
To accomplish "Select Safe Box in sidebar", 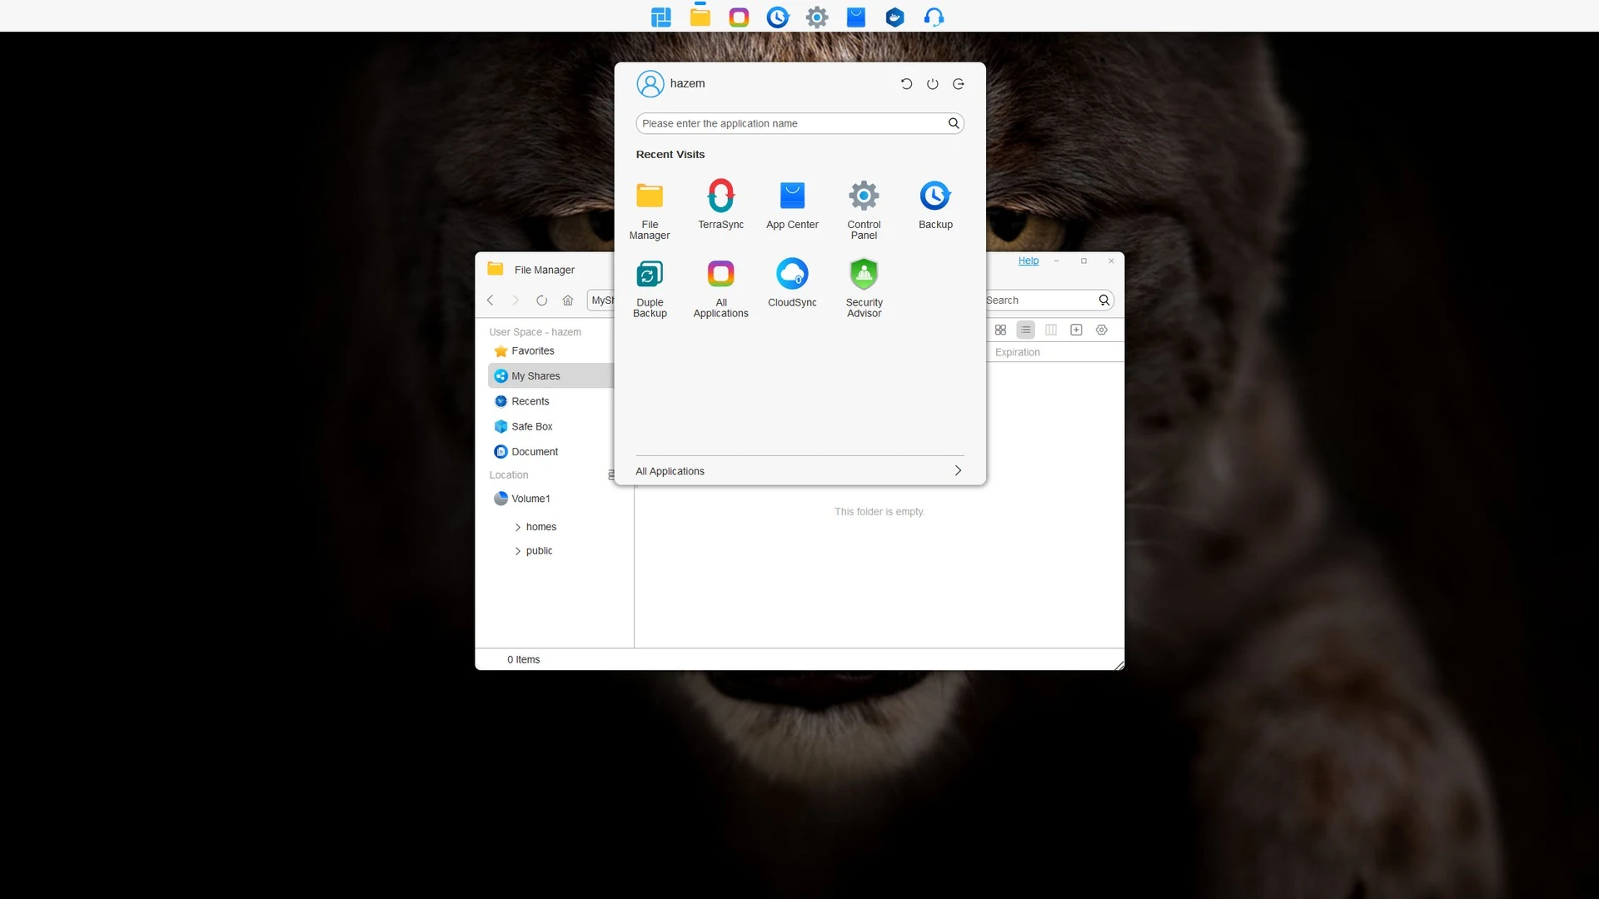I will tap(531, 427).
